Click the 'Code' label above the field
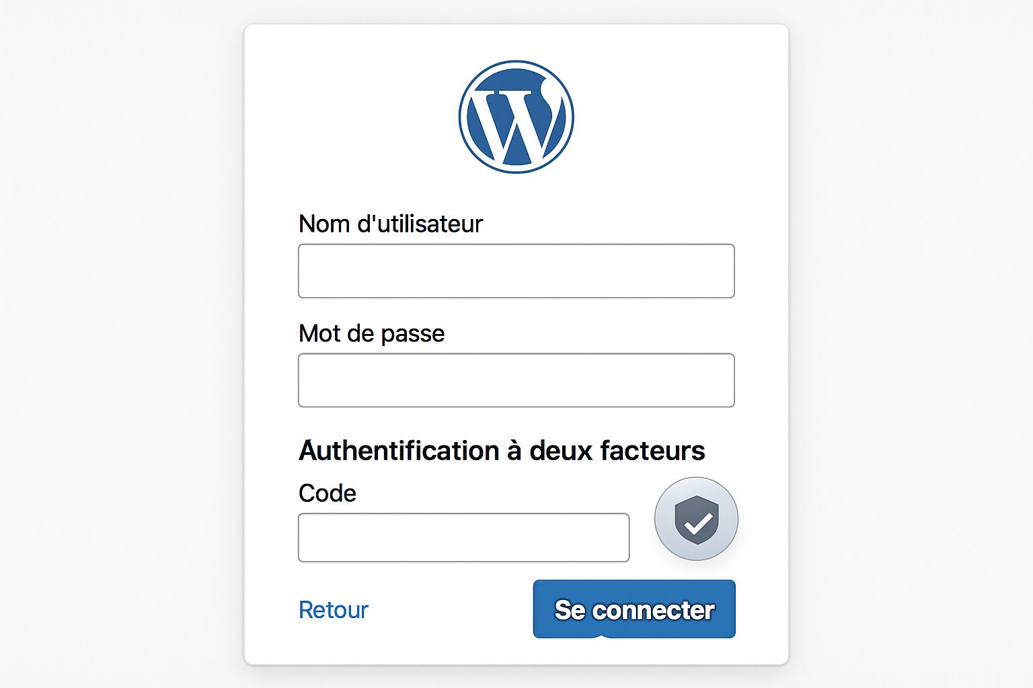The width and height of the screenshot is (1033, 688). 326,492
